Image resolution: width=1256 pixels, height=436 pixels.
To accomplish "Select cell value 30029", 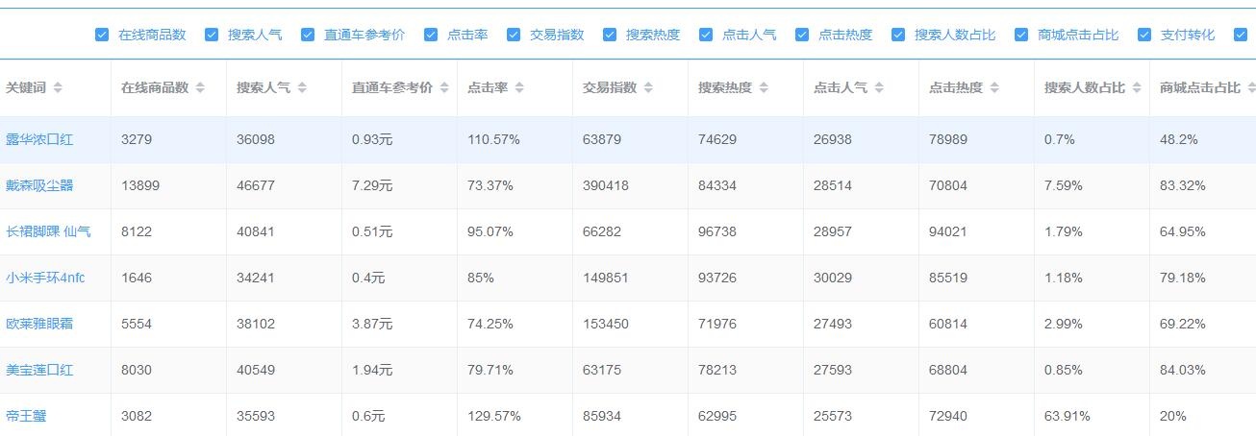I will point(833,278).
